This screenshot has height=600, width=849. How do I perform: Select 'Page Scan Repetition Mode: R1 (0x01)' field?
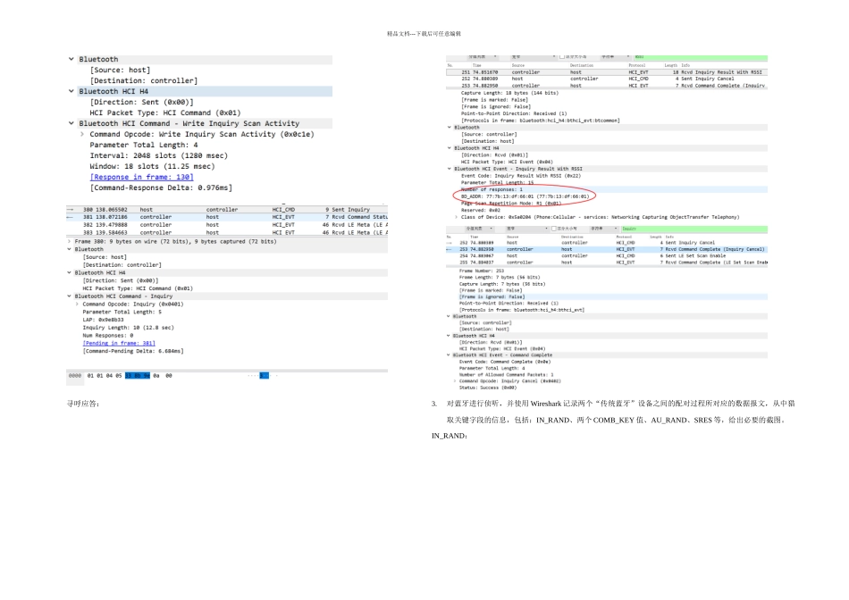coord(511,204)
